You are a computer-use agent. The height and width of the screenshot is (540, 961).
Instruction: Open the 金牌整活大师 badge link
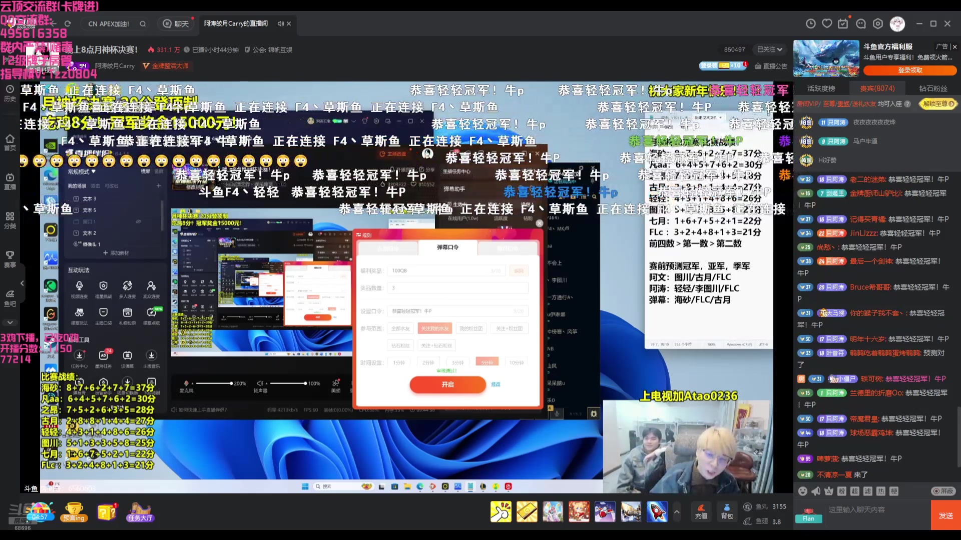[x=166, y=66]
